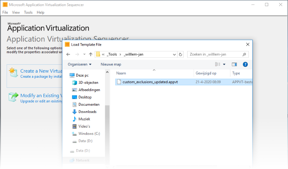Open the Tools menu
The height and width of the screenshot is (169, 288).
pos(28,12)
